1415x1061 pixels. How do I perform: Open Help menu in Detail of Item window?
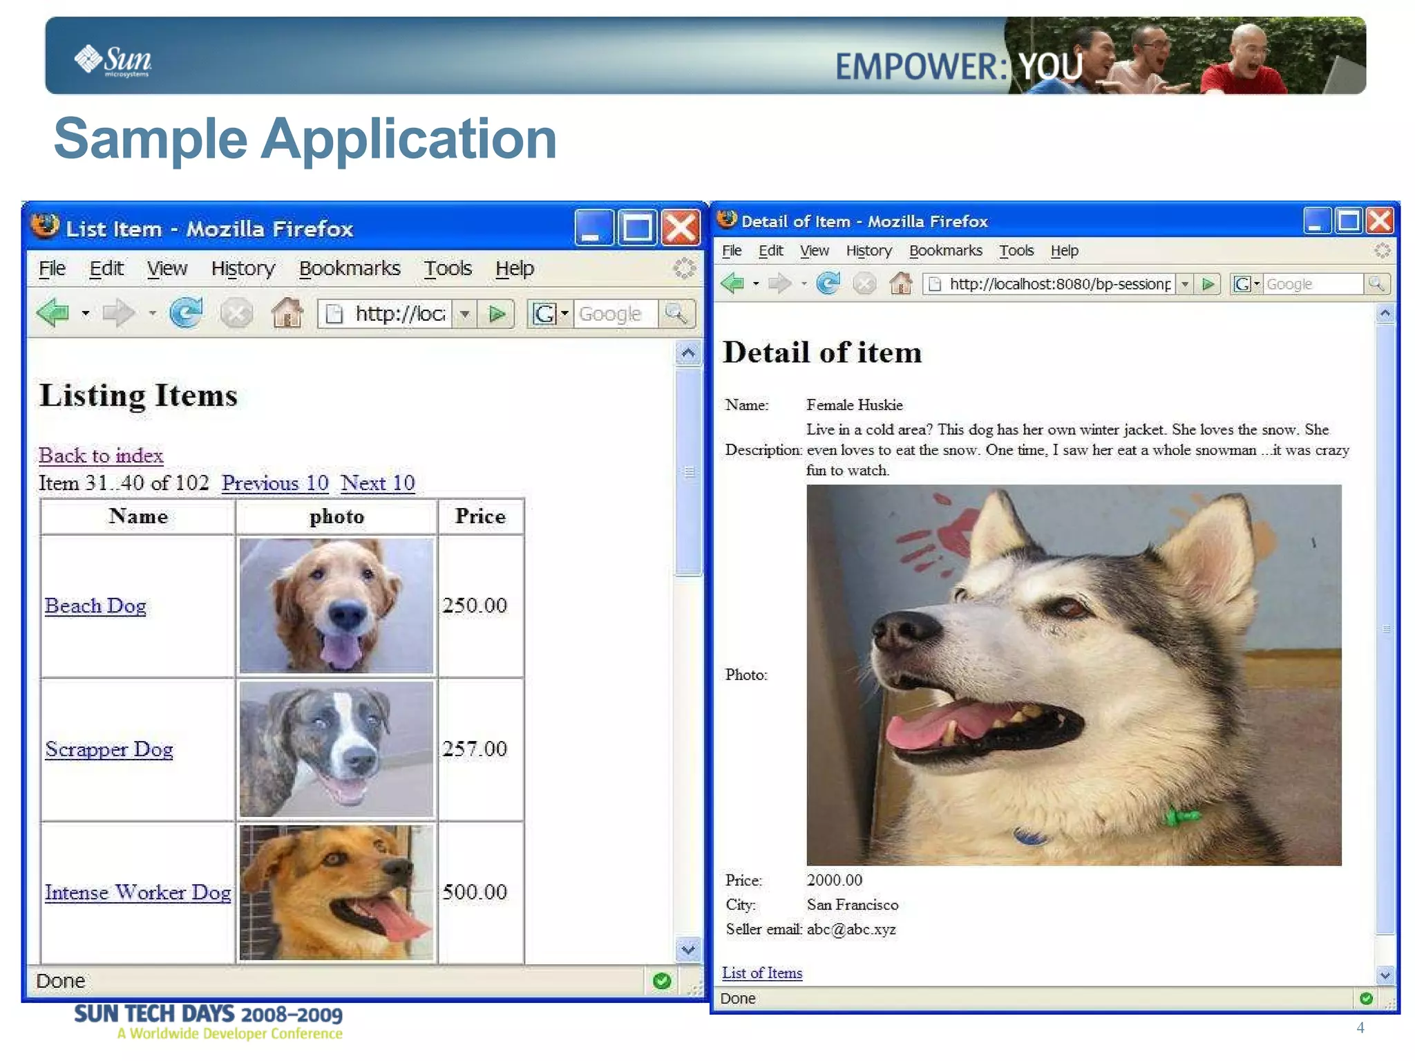pyautogui.click(x=1064, y=250)
